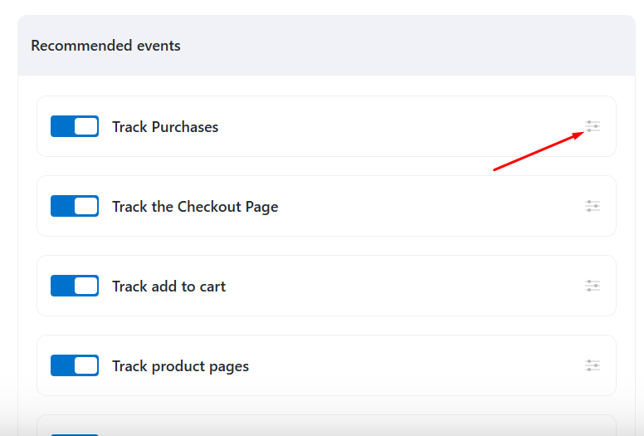Select the Track the Checkout Page label
The height and width of the screenshot is (436, 644).
tap(195, 207)
